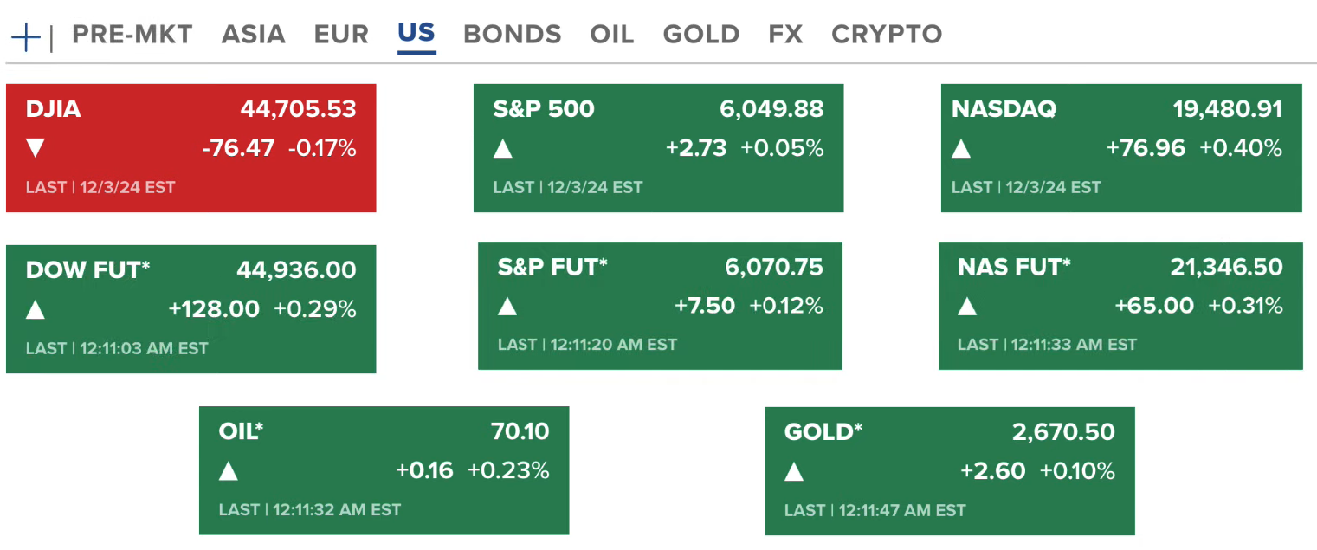
Task: Select the EUR tab
Action: 341,35
